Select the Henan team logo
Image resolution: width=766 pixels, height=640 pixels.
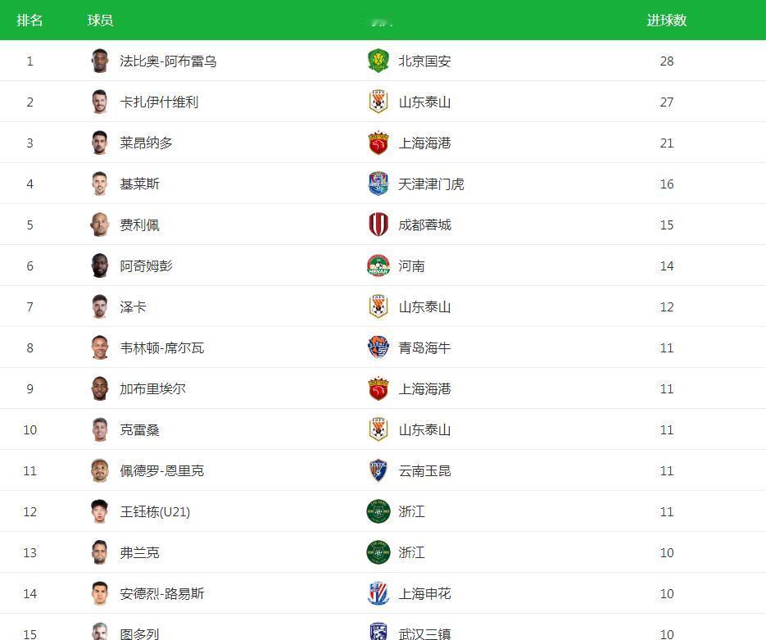(378, 266)
